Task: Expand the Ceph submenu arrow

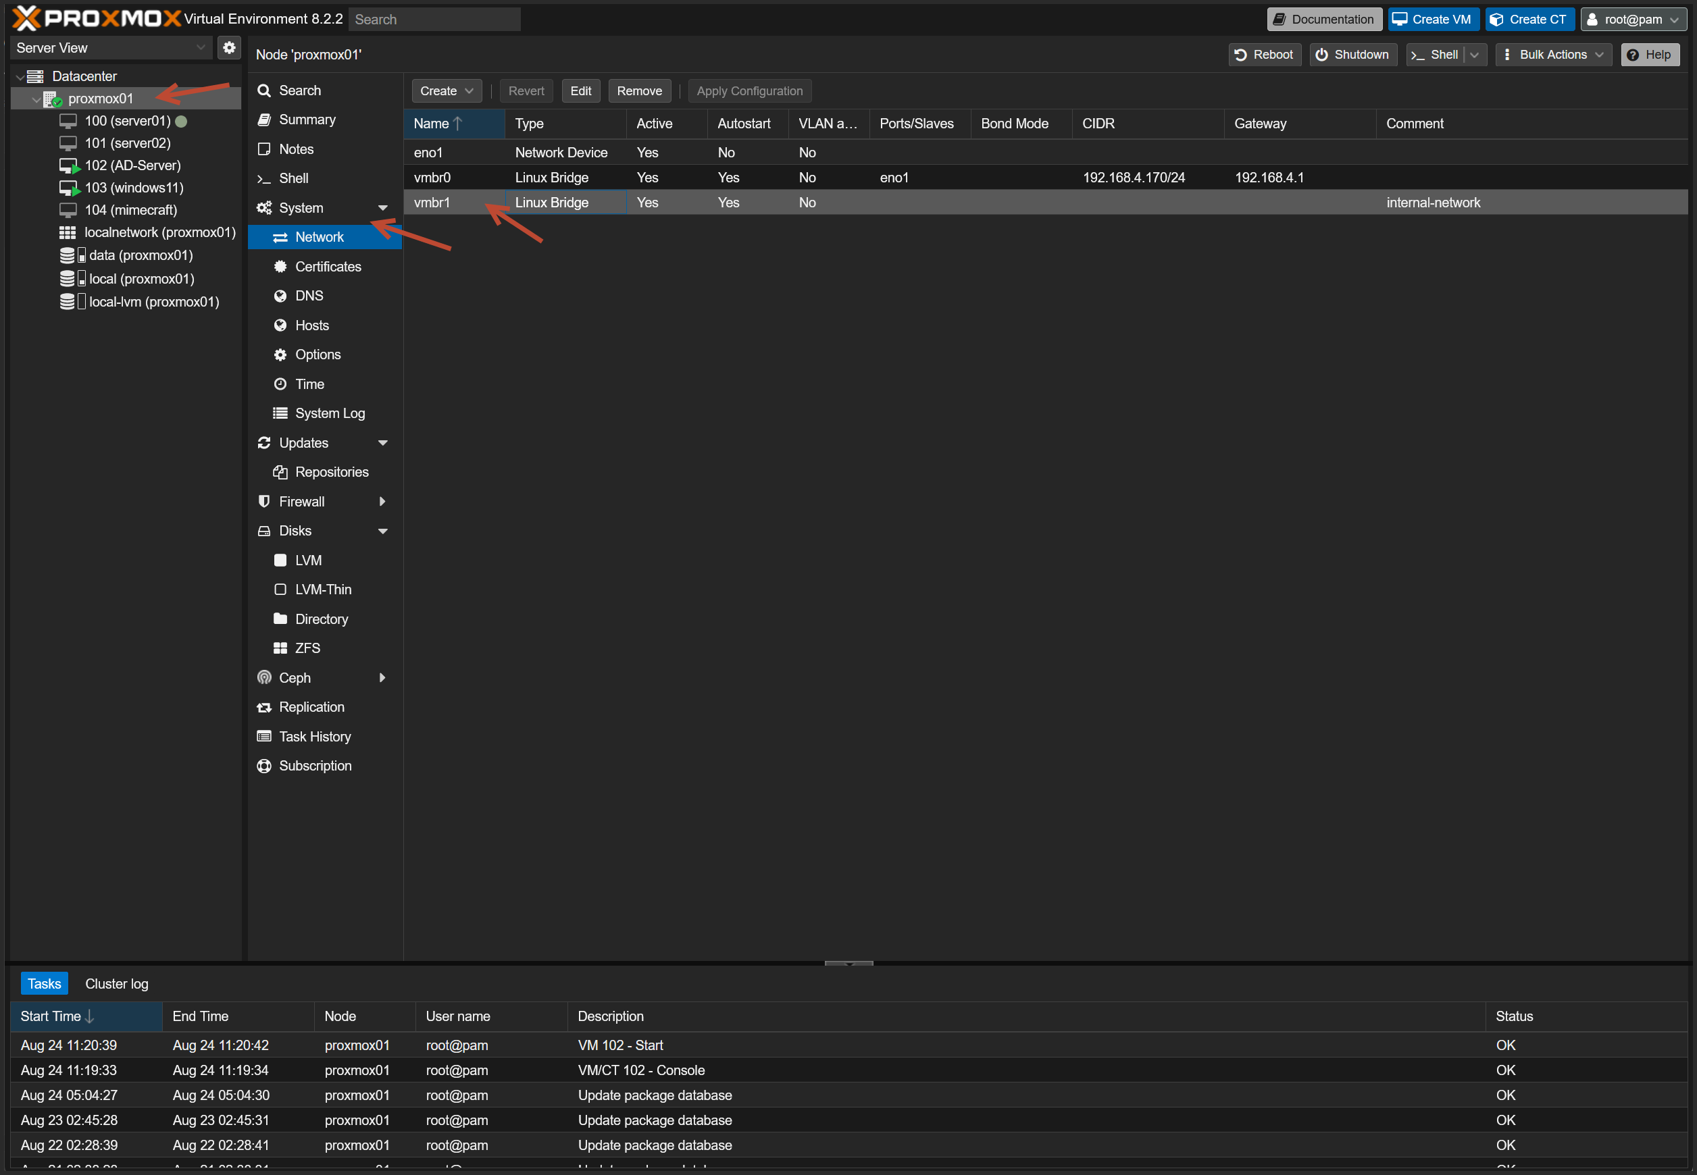Action: pos(382,677)
